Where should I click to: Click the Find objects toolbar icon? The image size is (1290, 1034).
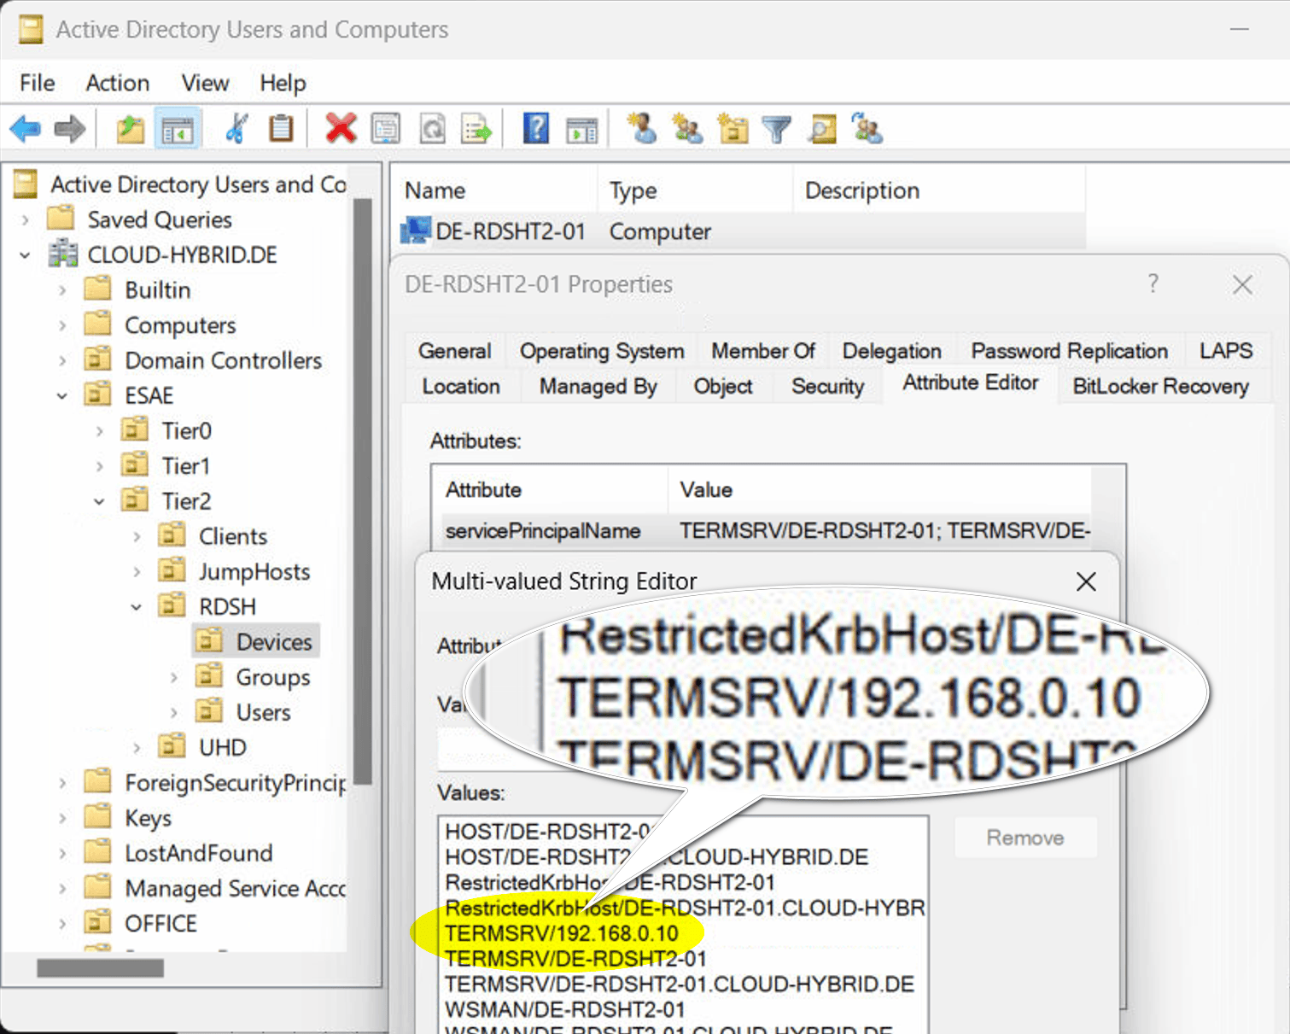(x=823, y=129)
